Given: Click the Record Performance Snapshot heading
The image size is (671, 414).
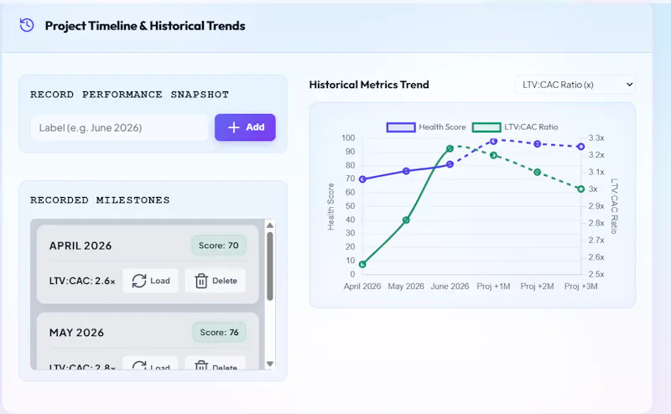Looking at the screenshot, I should [129, 95].
